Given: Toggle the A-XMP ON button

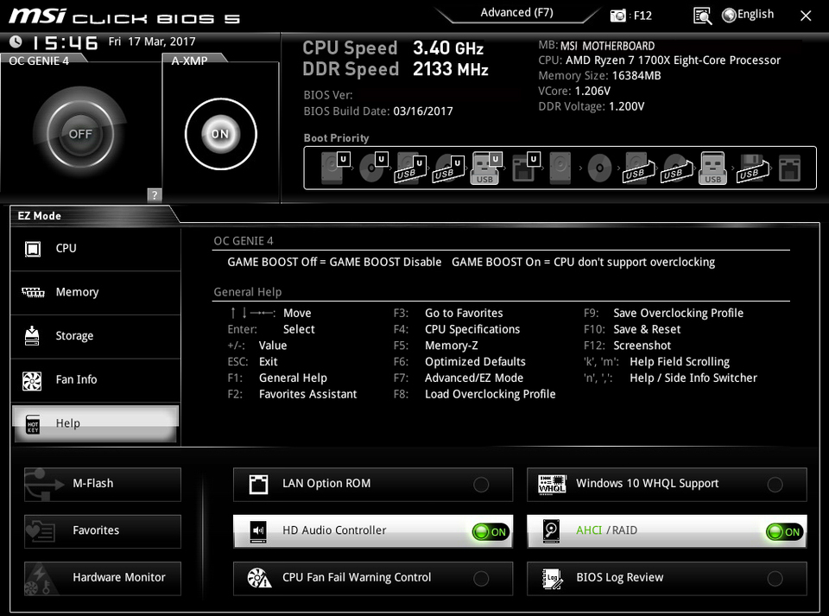Looking at the screenshot, I should 220,134.
